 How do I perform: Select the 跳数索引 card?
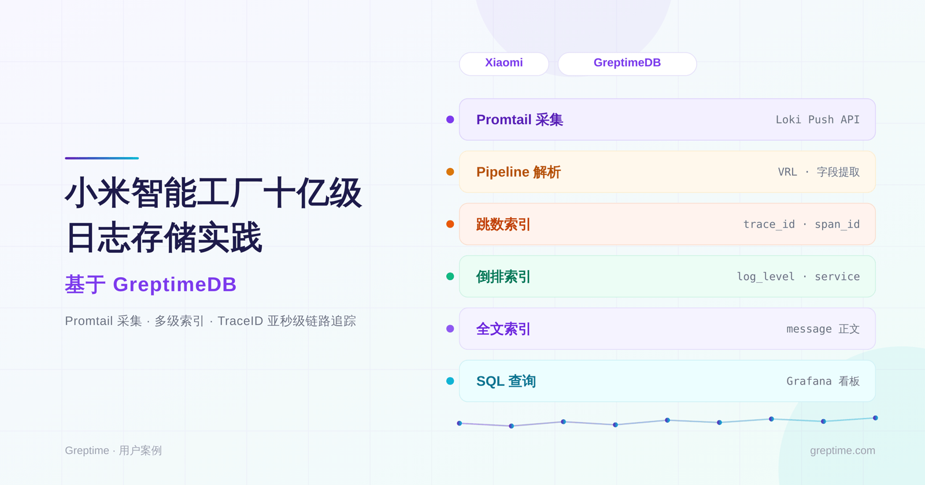pos(667,224)
